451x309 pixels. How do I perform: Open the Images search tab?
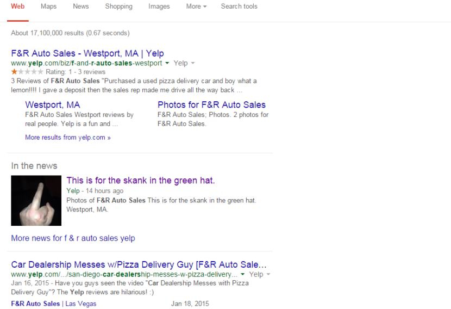click(x=159, y=7)
